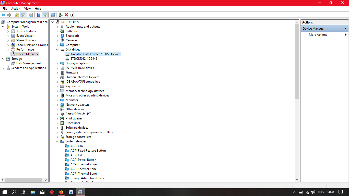Image resolution: width=349 pixels, height=196 pixels.
Task: Select the Cameras category icon
Action: (x=62, y=40)
